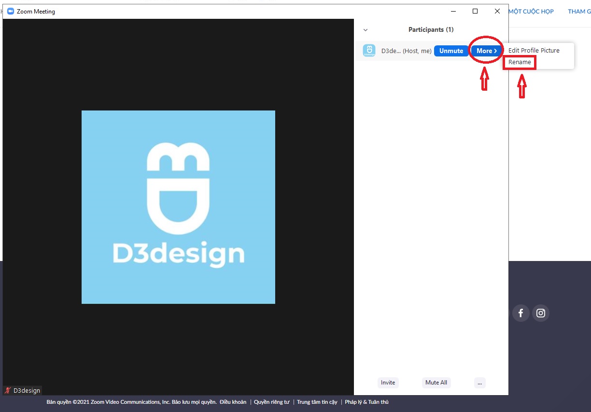The height and width of the screenshot is (412, 591).
Task: Click the D3de... (Host, me) participant row name
Action: pyautogui.click(x=406, y=51)
